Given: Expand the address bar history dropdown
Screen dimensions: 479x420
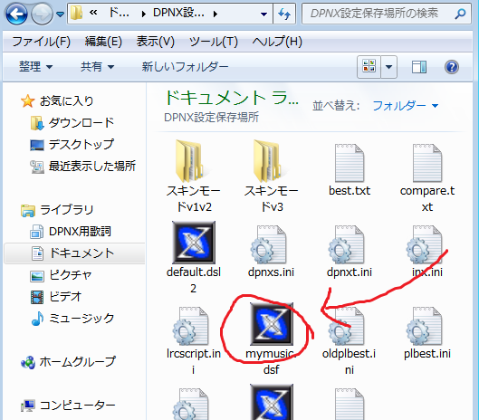Looking at the screenshot, I should pos(263,14).
